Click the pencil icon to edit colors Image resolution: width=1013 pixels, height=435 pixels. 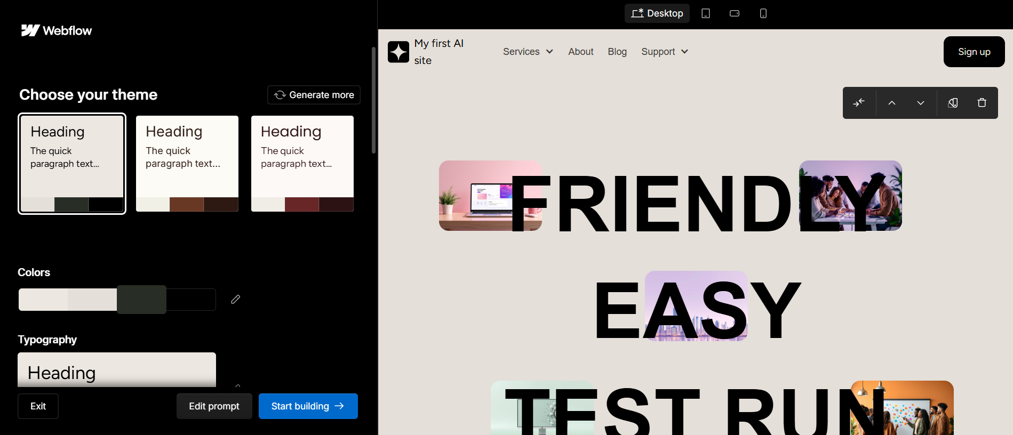click(x=235, y=299)
